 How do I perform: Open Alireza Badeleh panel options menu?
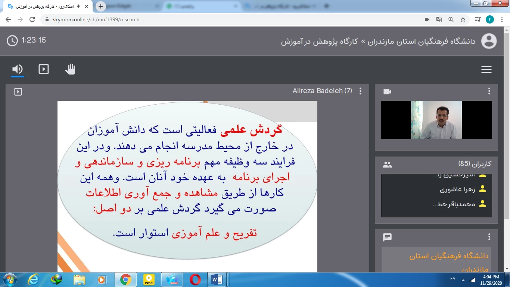pos(360,91)
